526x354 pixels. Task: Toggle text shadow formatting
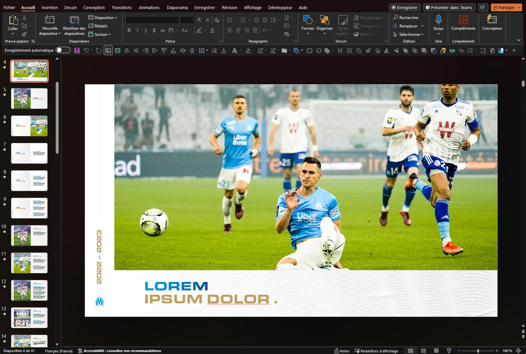(x=154, y=30)
